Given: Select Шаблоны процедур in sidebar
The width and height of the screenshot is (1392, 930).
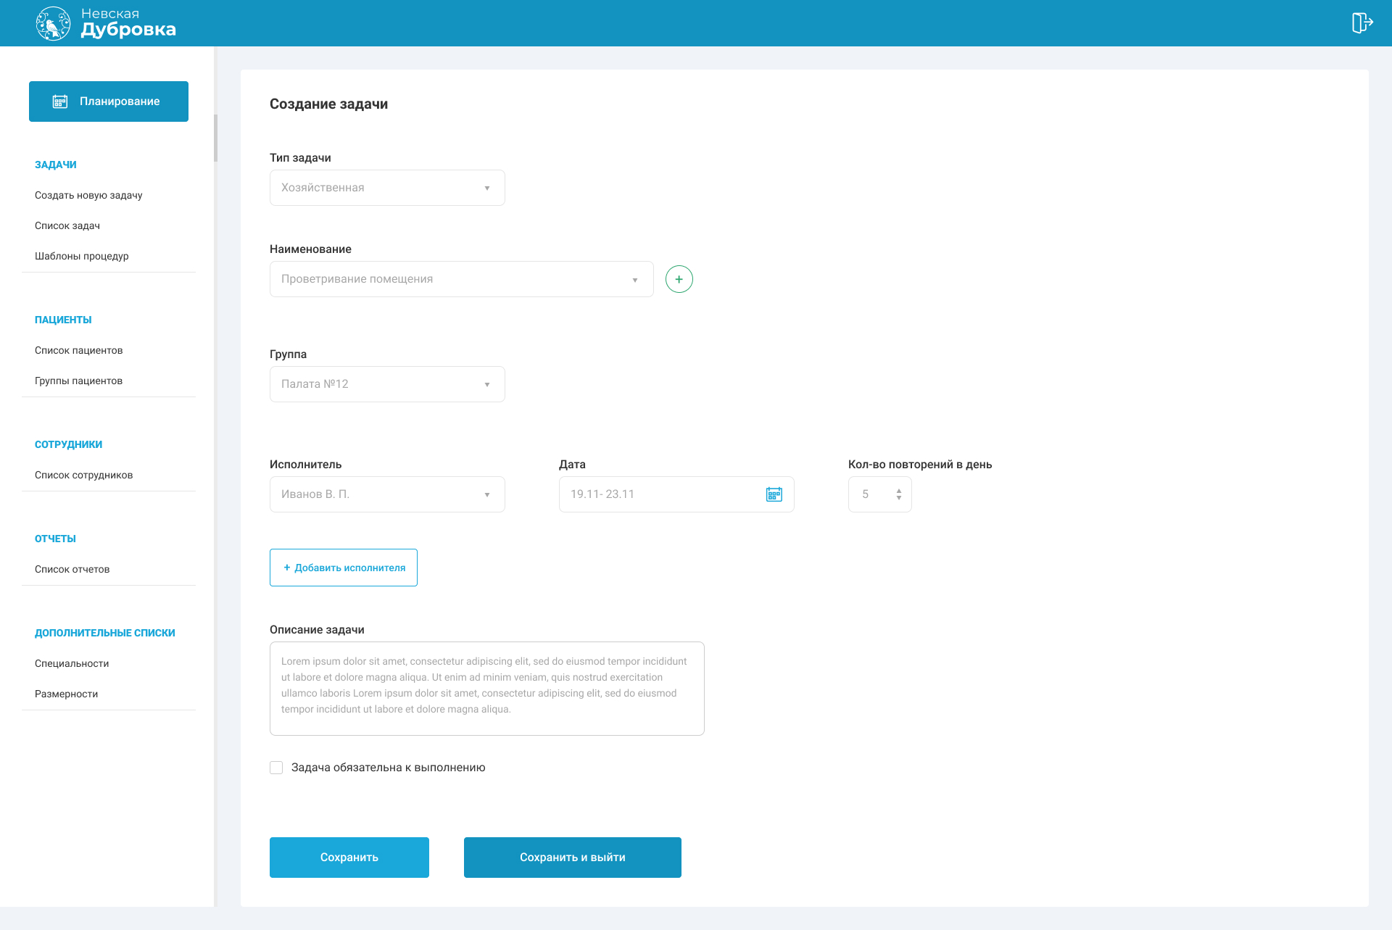Looking at the screenshot, I should [81, 256].
